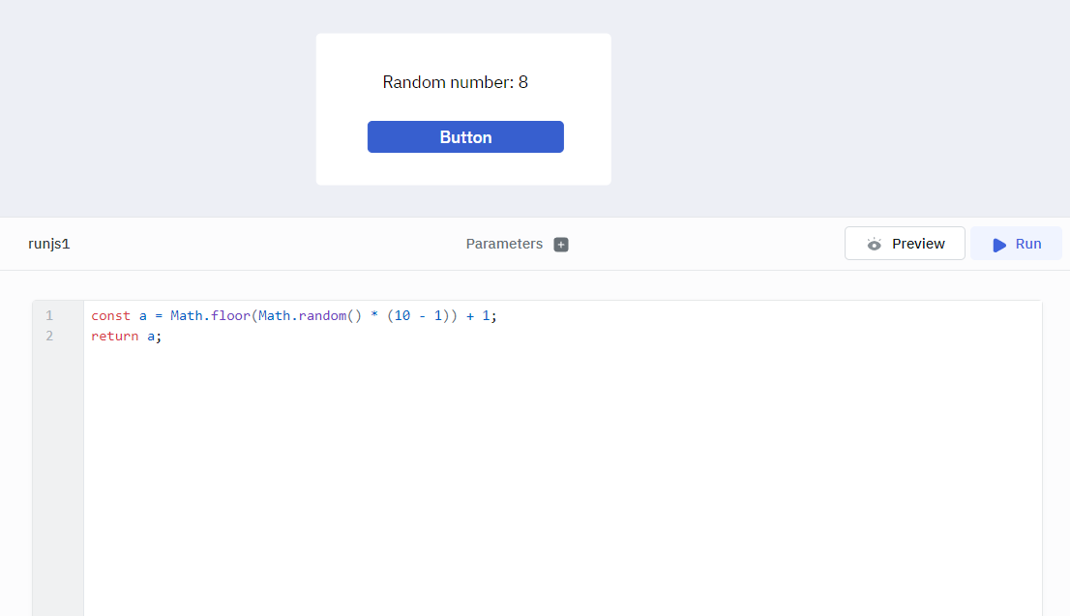Viewport: 1070px width, 616px height.
Task: Click on Math.floor in the code
Action: pyautogui.click(x=210, y=315)
